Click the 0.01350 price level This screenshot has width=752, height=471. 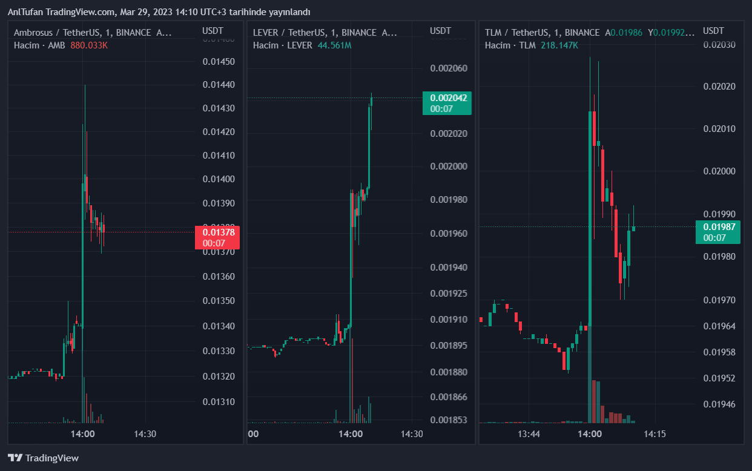(219, 301)
